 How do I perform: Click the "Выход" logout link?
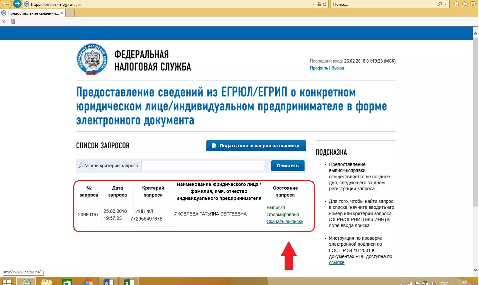coord(338,68)
